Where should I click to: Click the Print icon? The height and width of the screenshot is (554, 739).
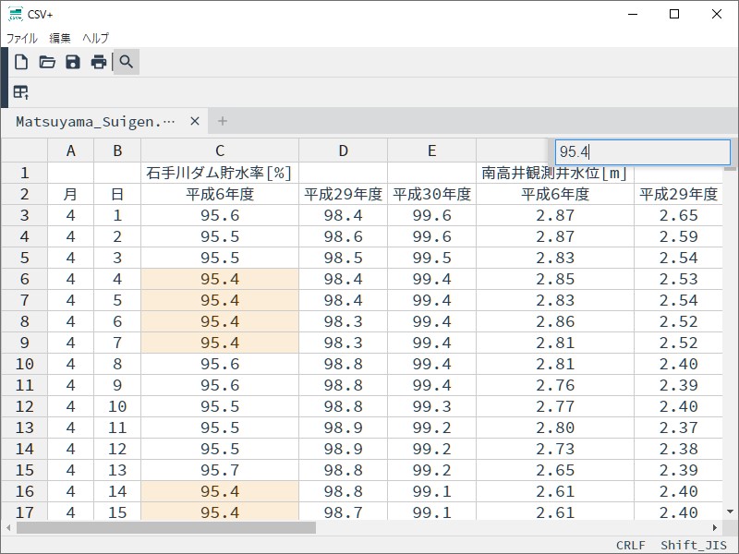(99, 62)
